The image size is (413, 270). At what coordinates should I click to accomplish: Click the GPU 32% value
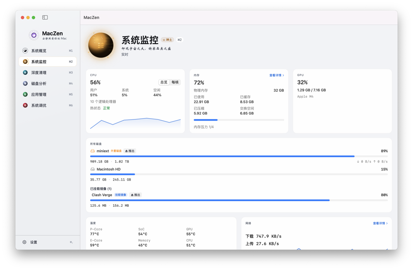click(303, 82)
